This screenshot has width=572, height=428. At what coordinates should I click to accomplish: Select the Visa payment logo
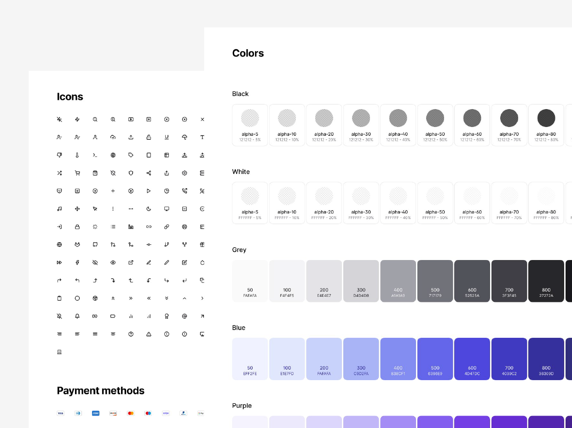coord(60,413)
